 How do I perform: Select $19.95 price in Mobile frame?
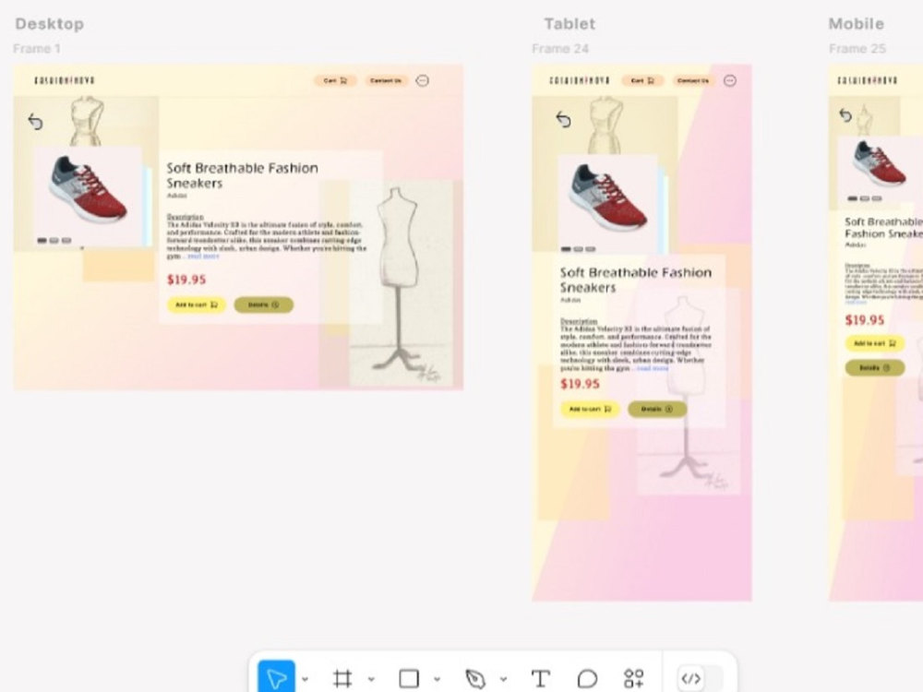865,320
